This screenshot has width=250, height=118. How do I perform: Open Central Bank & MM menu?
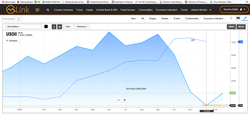pyautogui.click(x=107, y=10)
